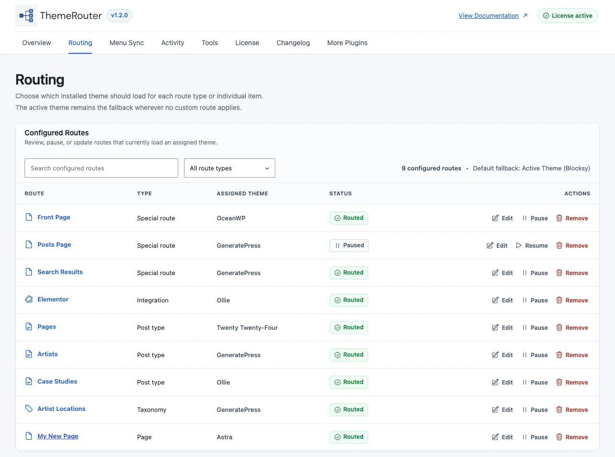This screenshot has height=457, width=615.
Task: Open the Search Results route link
Action: [x=60, y=272]
